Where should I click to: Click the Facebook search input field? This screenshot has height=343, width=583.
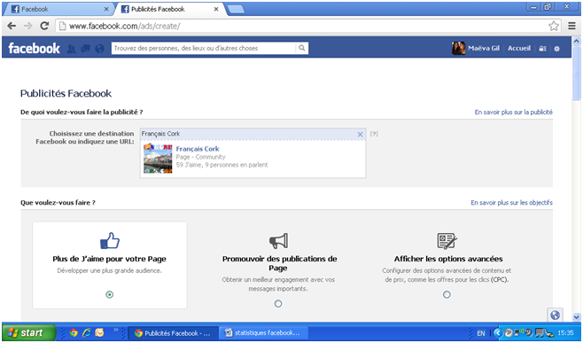pos(204,48)
